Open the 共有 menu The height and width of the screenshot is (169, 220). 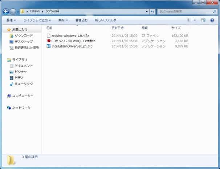[63, 20]
